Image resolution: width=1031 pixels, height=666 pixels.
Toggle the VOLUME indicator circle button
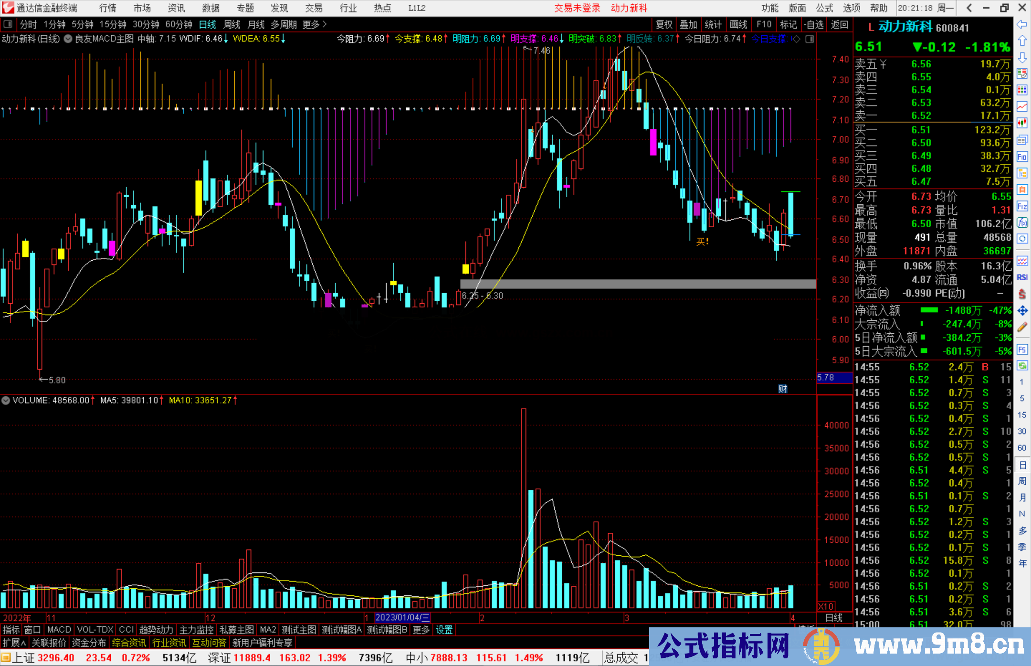tap(6, 400)
